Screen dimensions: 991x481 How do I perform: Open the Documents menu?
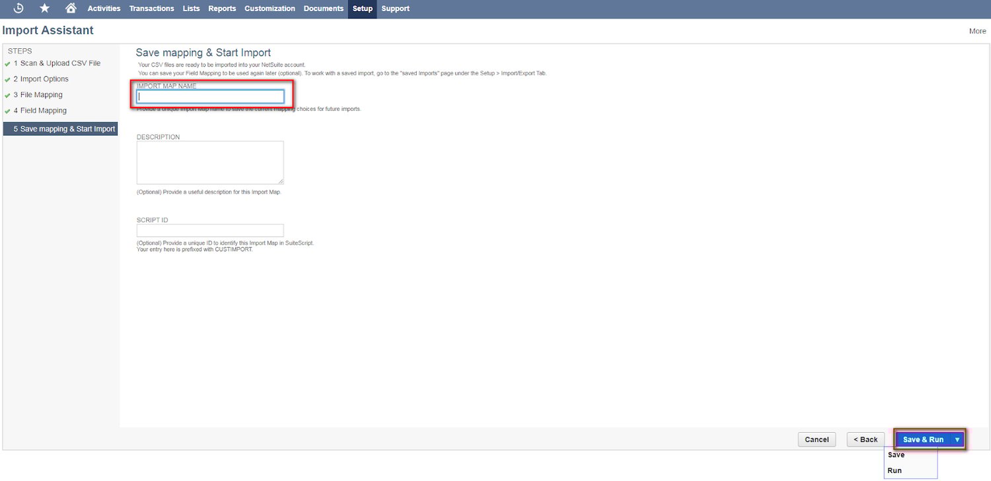323,9
